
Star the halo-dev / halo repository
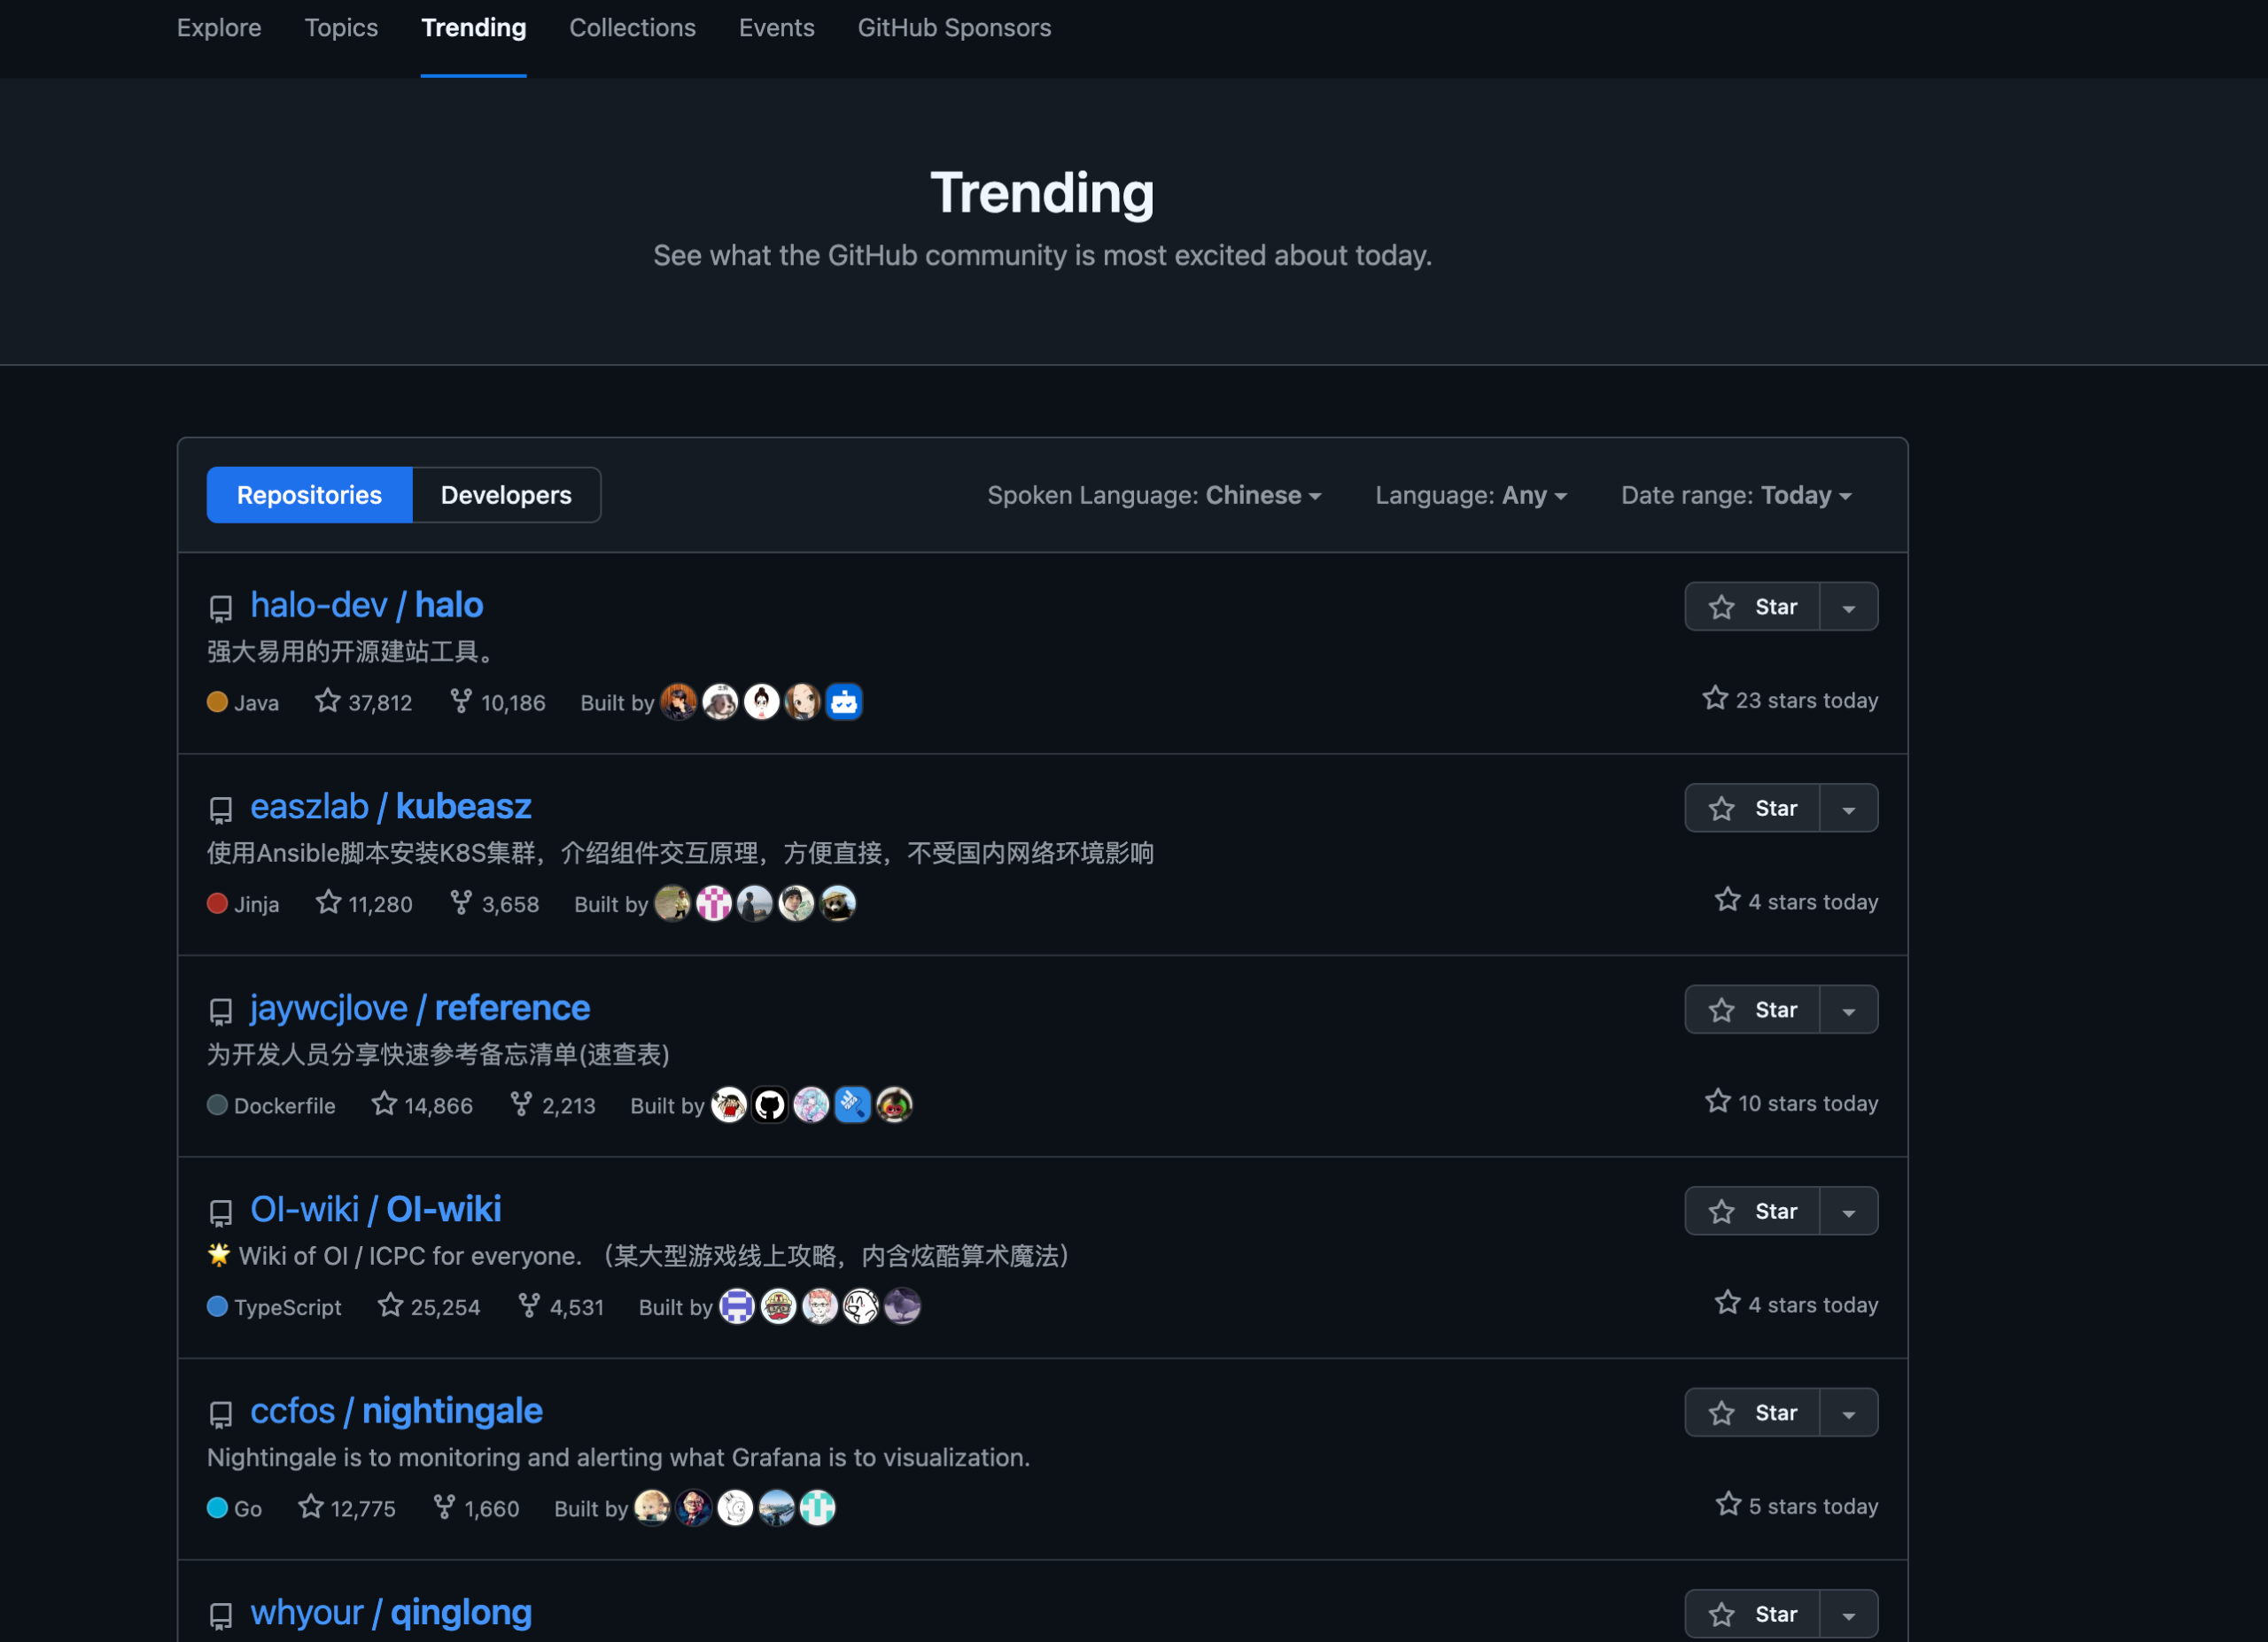pos(1752,607)
